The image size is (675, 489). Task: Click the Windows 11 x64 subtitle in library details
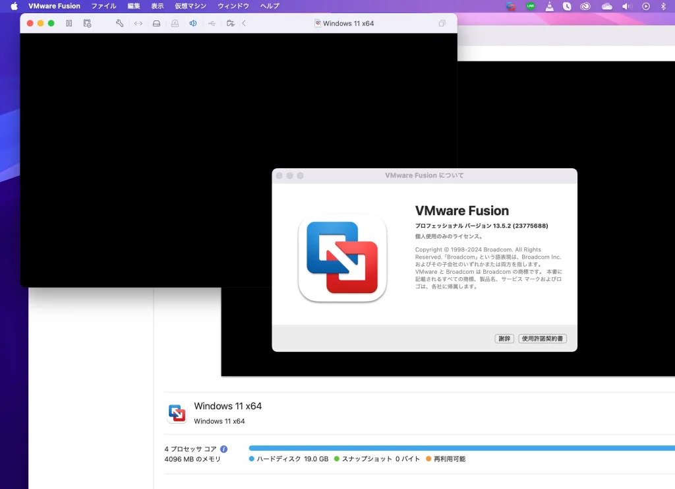pyautogui.click(x=219, y=421)
